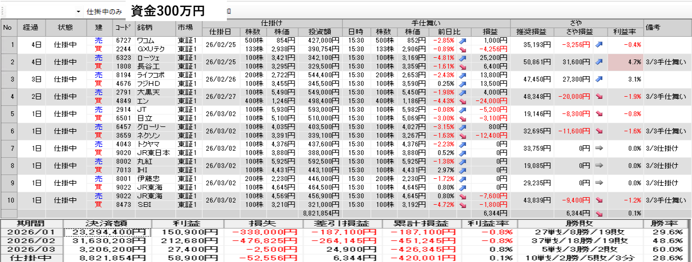Screen dimensions: 692x262
Task: Click the red down arrow beside -9,400円 spread loss
Action: [599, 200]
